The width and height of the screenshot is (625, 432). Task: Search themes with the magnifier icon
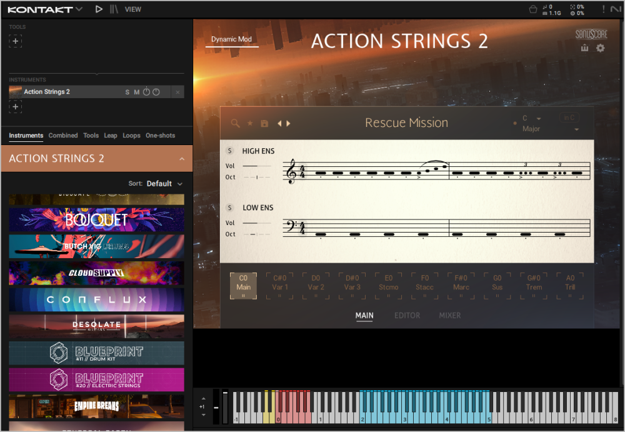[x=235, y=124]
